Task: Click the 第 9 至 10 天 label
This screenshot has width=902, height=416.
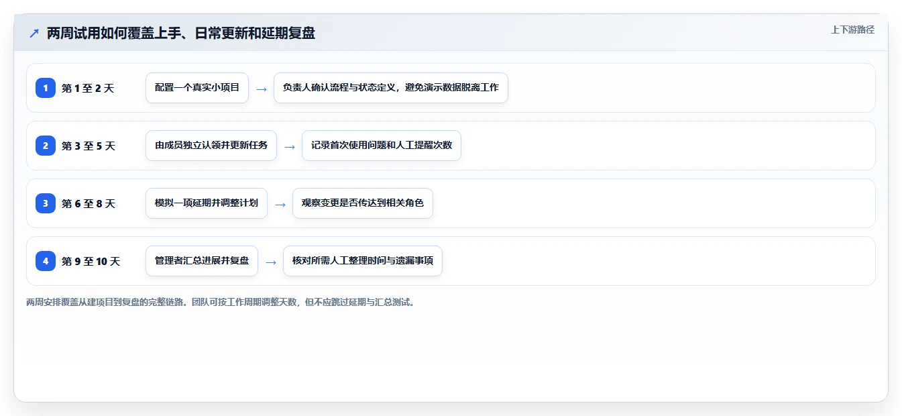Action: click(91, 261)
